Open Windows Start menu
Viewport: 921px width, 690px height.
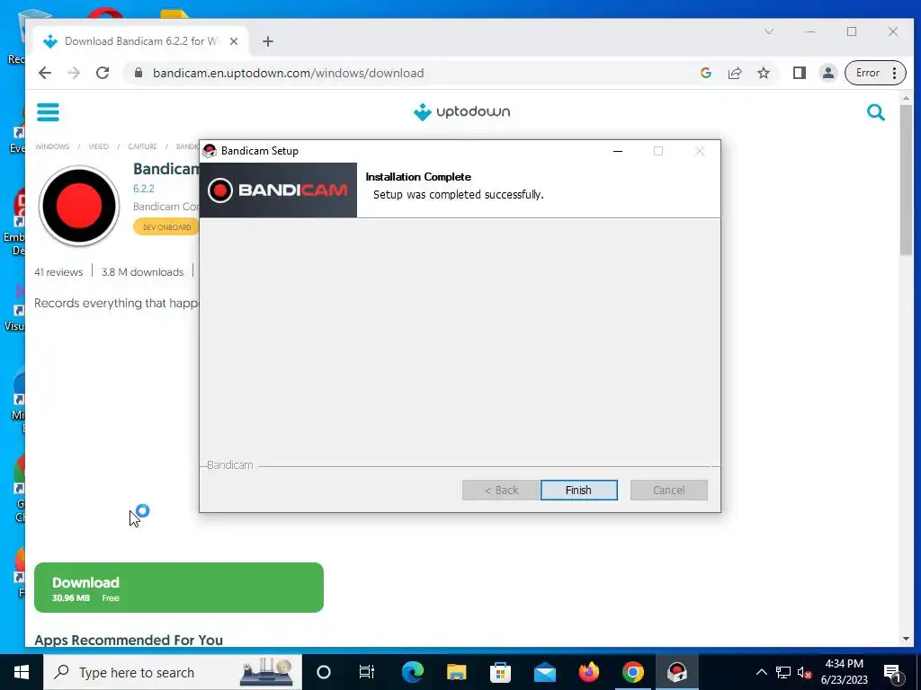[22, 672]
